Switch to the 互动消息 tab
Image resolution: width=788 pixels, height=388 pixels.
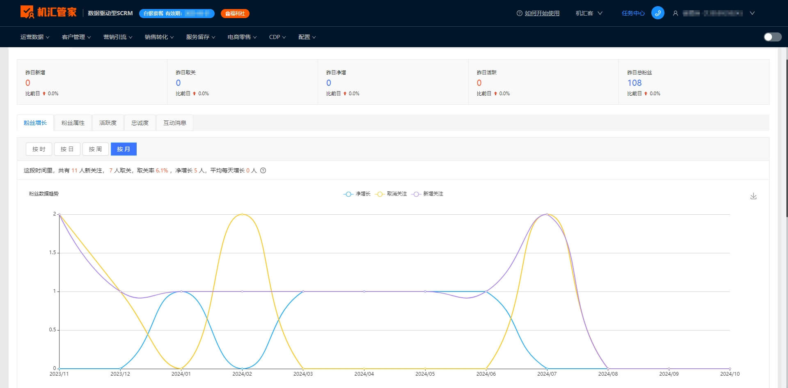click(175, 123)
